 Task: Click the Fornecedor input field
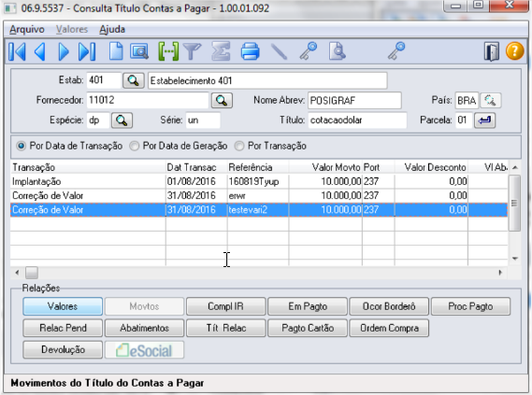[147, 100]
